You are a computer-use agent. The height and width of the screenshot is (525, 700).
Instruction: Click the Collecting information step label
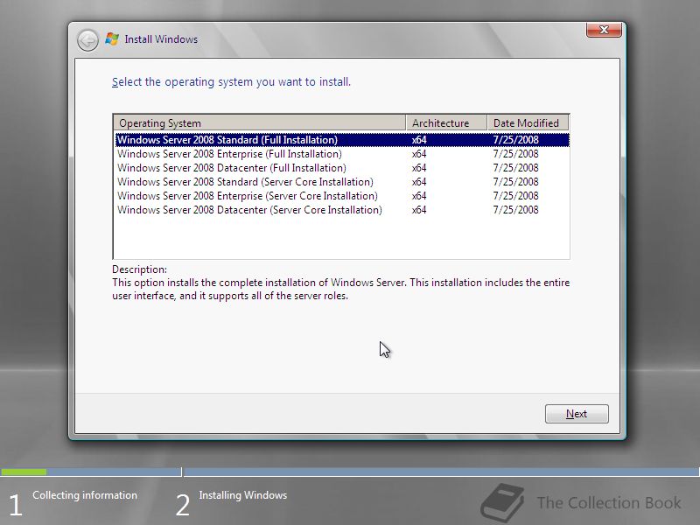click(x=85, y=495)
